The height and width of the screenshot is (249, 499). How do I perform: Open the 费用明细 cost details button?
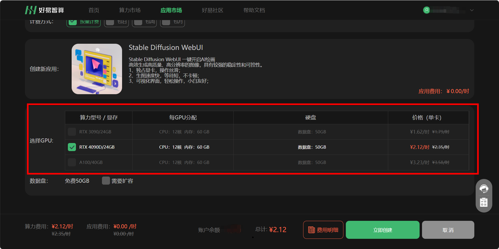coord(323,230)
